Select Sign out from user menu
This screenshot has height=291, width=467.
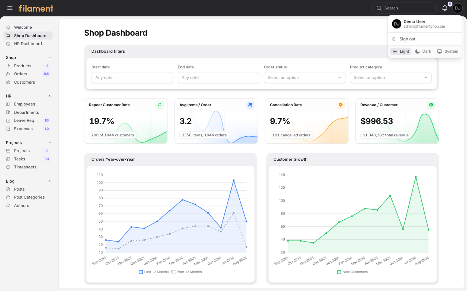point(425,39)
